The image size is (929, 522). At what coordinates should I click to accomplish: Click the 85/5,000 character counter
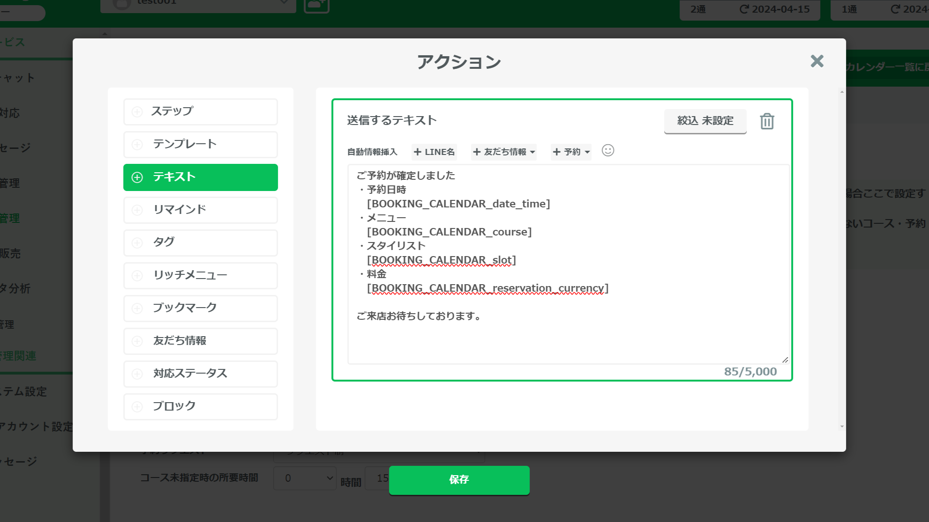pos(750,372)
